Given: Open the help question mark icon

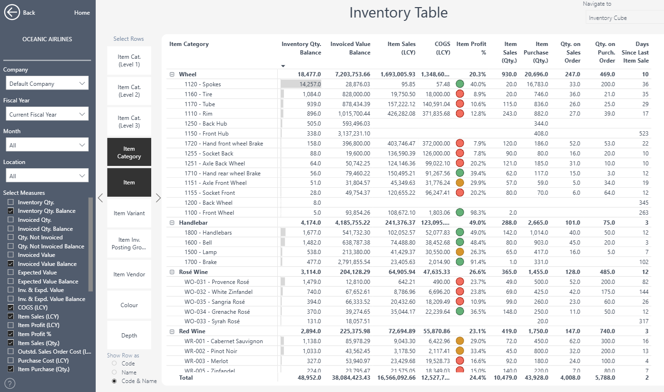Looking at the screenshot, I should tap(9, 383).
